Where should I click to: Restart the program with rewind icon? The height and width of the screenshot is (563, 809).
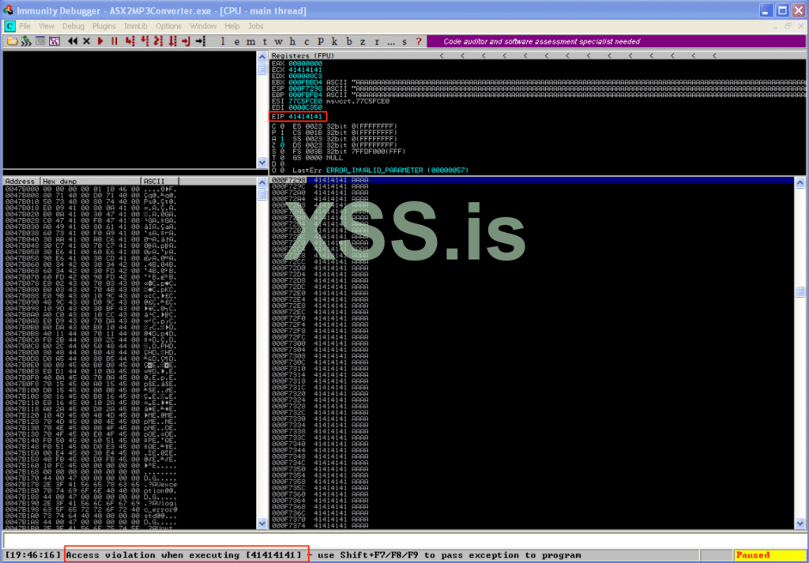tap(73, 41)
